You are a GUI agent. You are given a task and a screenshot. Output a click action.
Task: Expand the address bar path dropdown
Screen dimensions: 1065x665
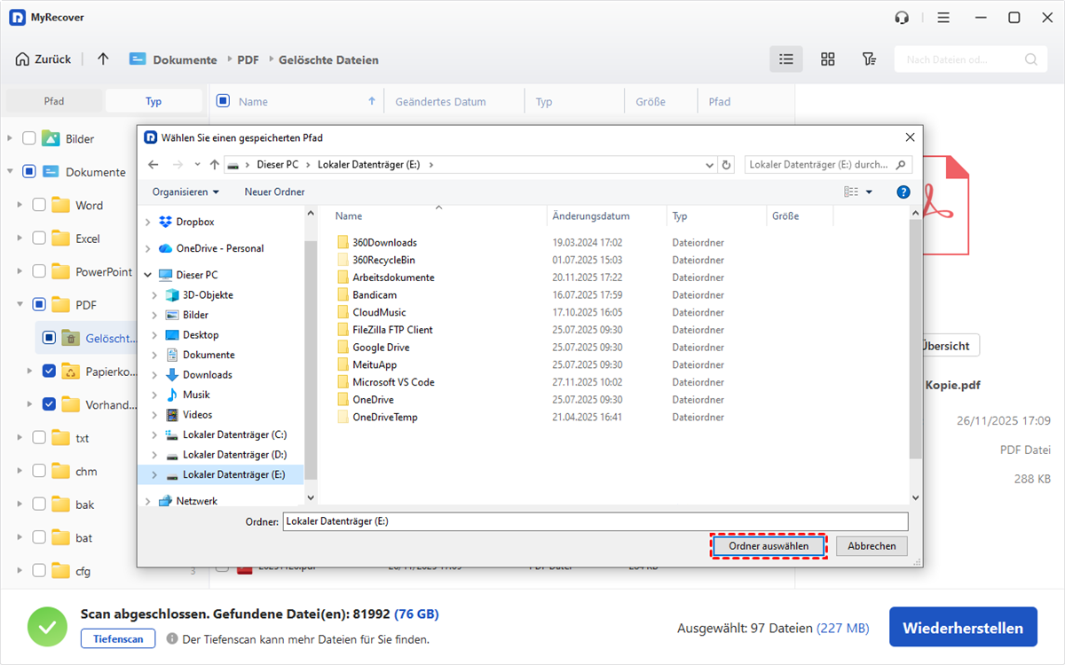coord(709,165)
